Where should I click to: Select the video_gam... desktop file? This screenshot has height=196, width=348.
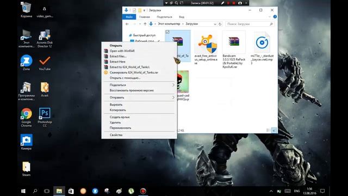click(45, 11)
